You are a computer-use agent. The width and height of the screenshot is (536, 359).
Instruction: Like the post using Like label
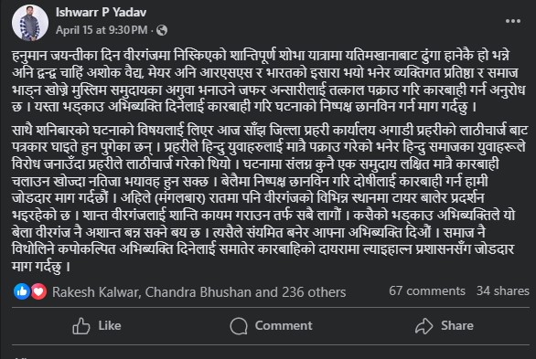pyautogui.click(x=110, y=325)
